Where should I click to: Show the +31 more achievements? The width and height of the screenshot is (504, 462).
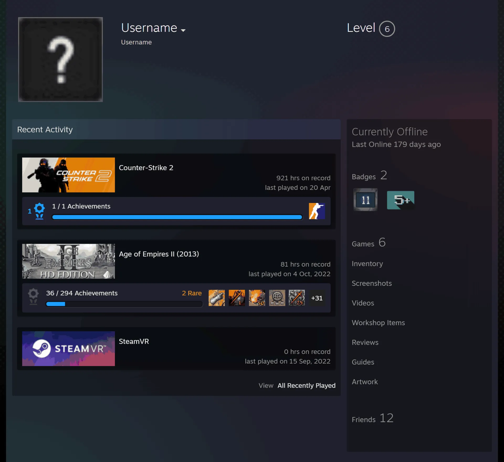click(x=317, y=298)
